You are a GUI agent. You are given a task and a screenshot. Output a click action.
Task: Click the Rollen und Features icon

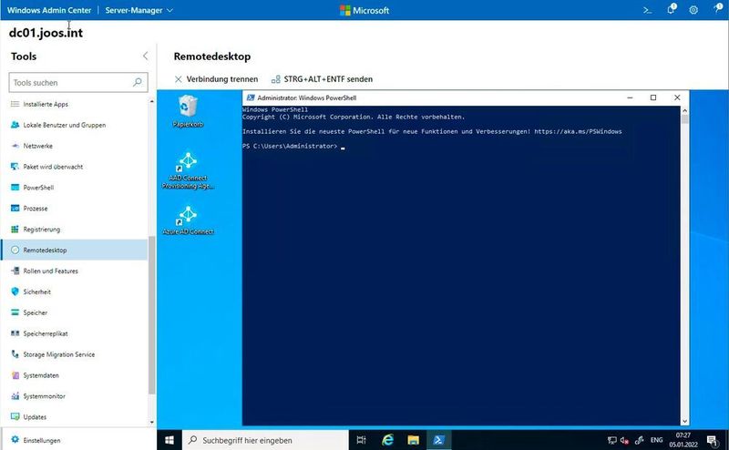[x=15, y=271]
